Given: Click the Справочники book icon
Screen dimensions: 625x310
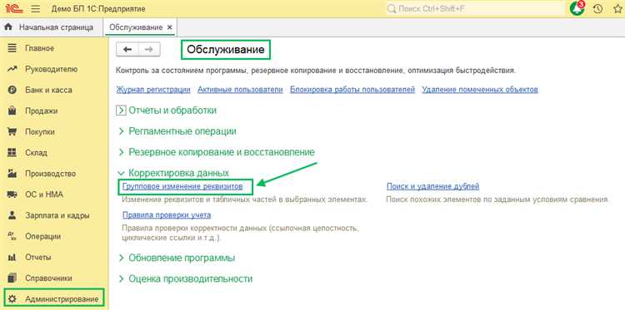Looking at the screenshot, I should click(x=12, y=278).
